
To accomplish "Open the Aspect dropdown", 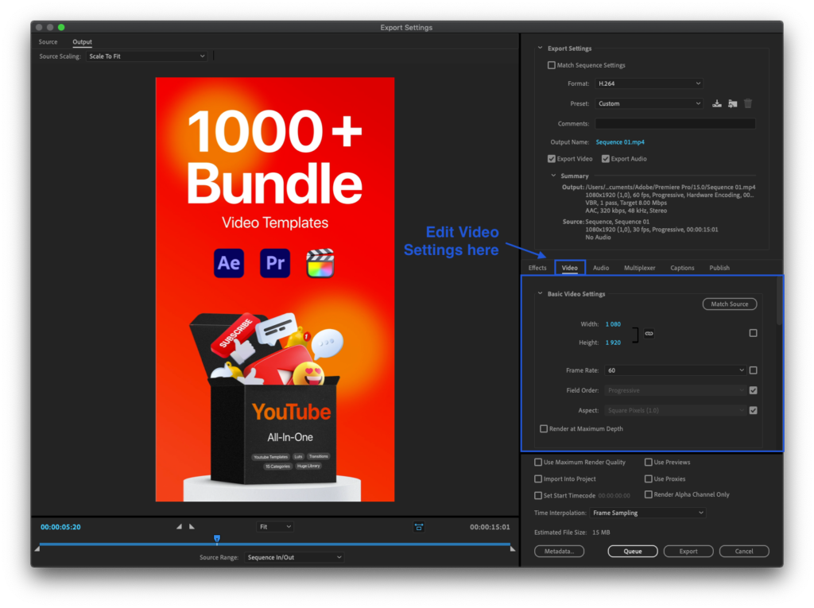I will point(676,410).
